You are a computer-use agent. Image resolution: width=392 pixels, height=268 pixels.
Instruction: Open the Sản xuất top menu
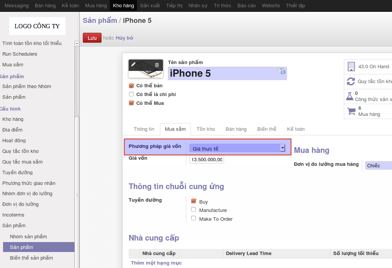click(150, 5)
